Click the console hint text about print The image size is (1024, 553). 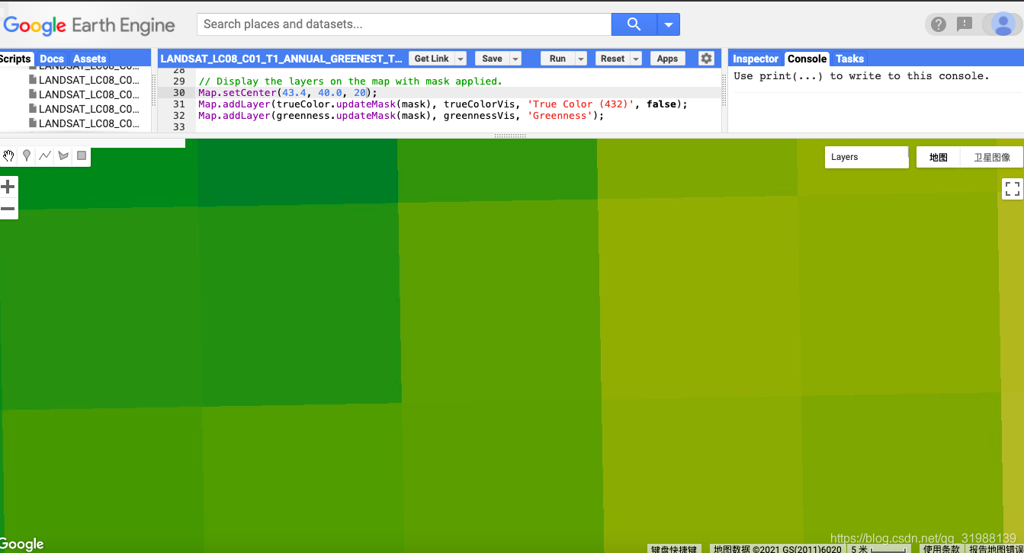861,76
